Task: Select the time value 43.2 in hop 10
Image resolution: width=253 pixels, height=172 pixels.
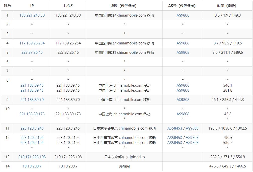Action: point(228,114)
